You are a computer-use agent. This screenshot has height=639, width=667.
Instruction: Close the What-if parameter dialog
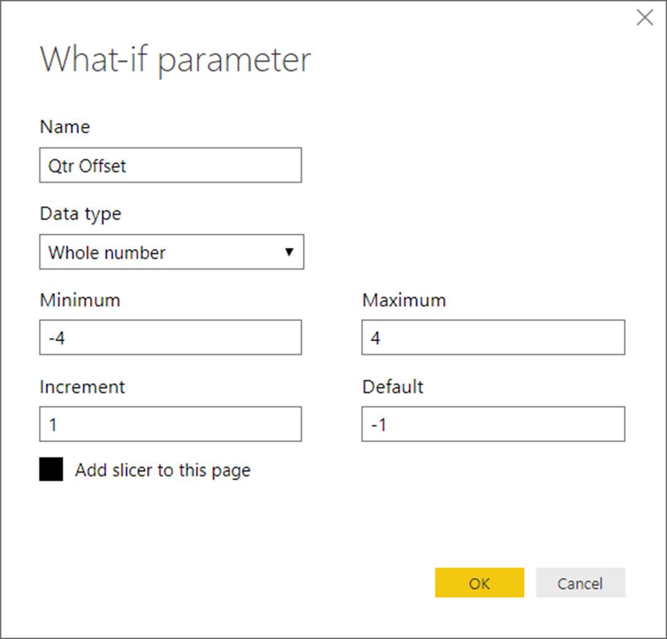[x=644, y=18]
